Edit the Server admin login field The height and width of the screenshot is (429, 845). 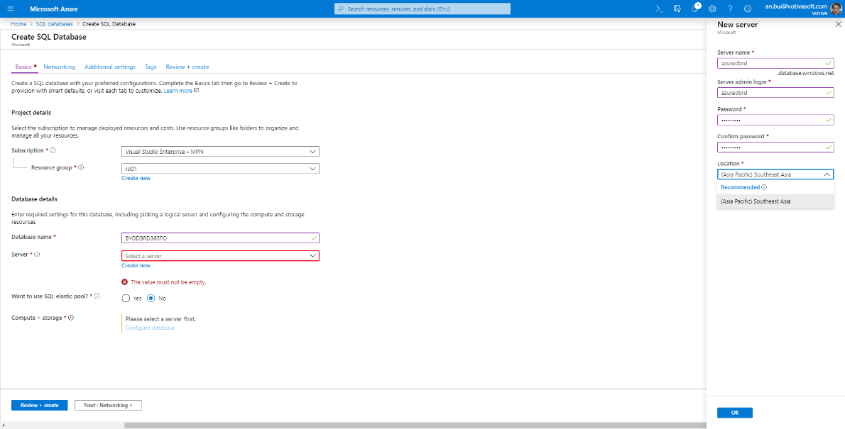(x=775, y=93)
